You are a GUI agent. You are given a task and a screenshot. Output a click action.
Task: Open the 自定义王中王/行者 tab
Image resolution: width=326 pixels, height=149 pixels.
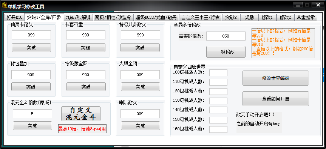coord(201,17)
